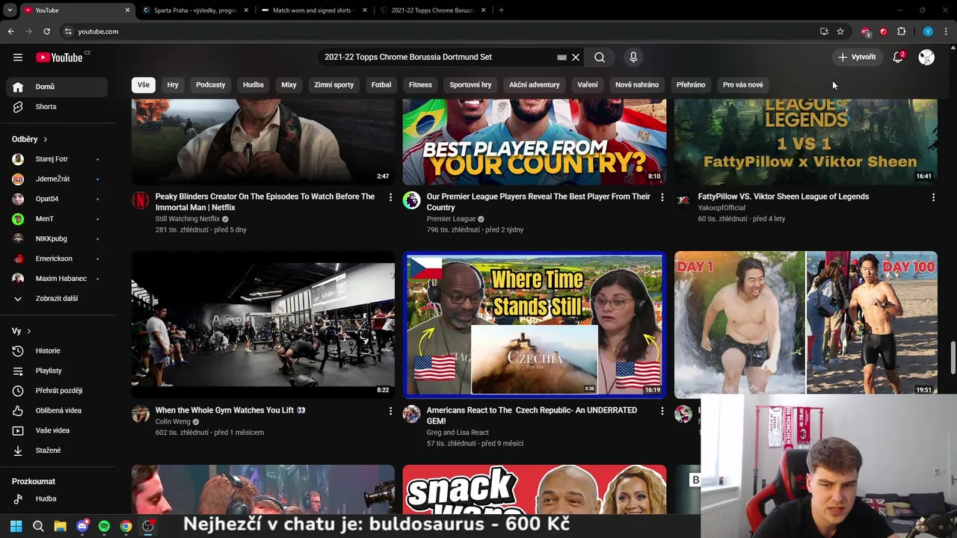Image resolution: width=957 pixels, height=538 pixels.
Task: Select the Fotbal filter chip
Action: 381,84
